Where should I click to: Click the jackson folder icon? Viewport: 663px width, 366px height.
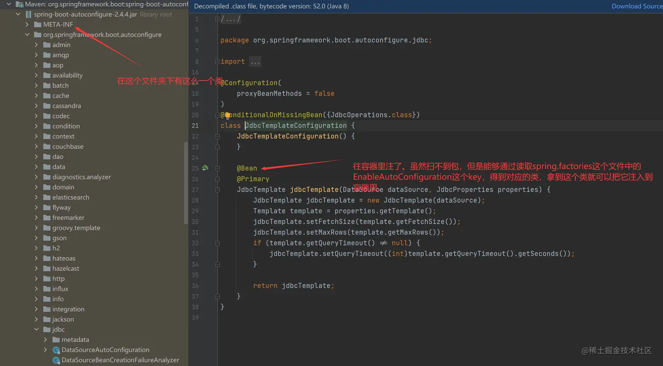tap(47, 319)
